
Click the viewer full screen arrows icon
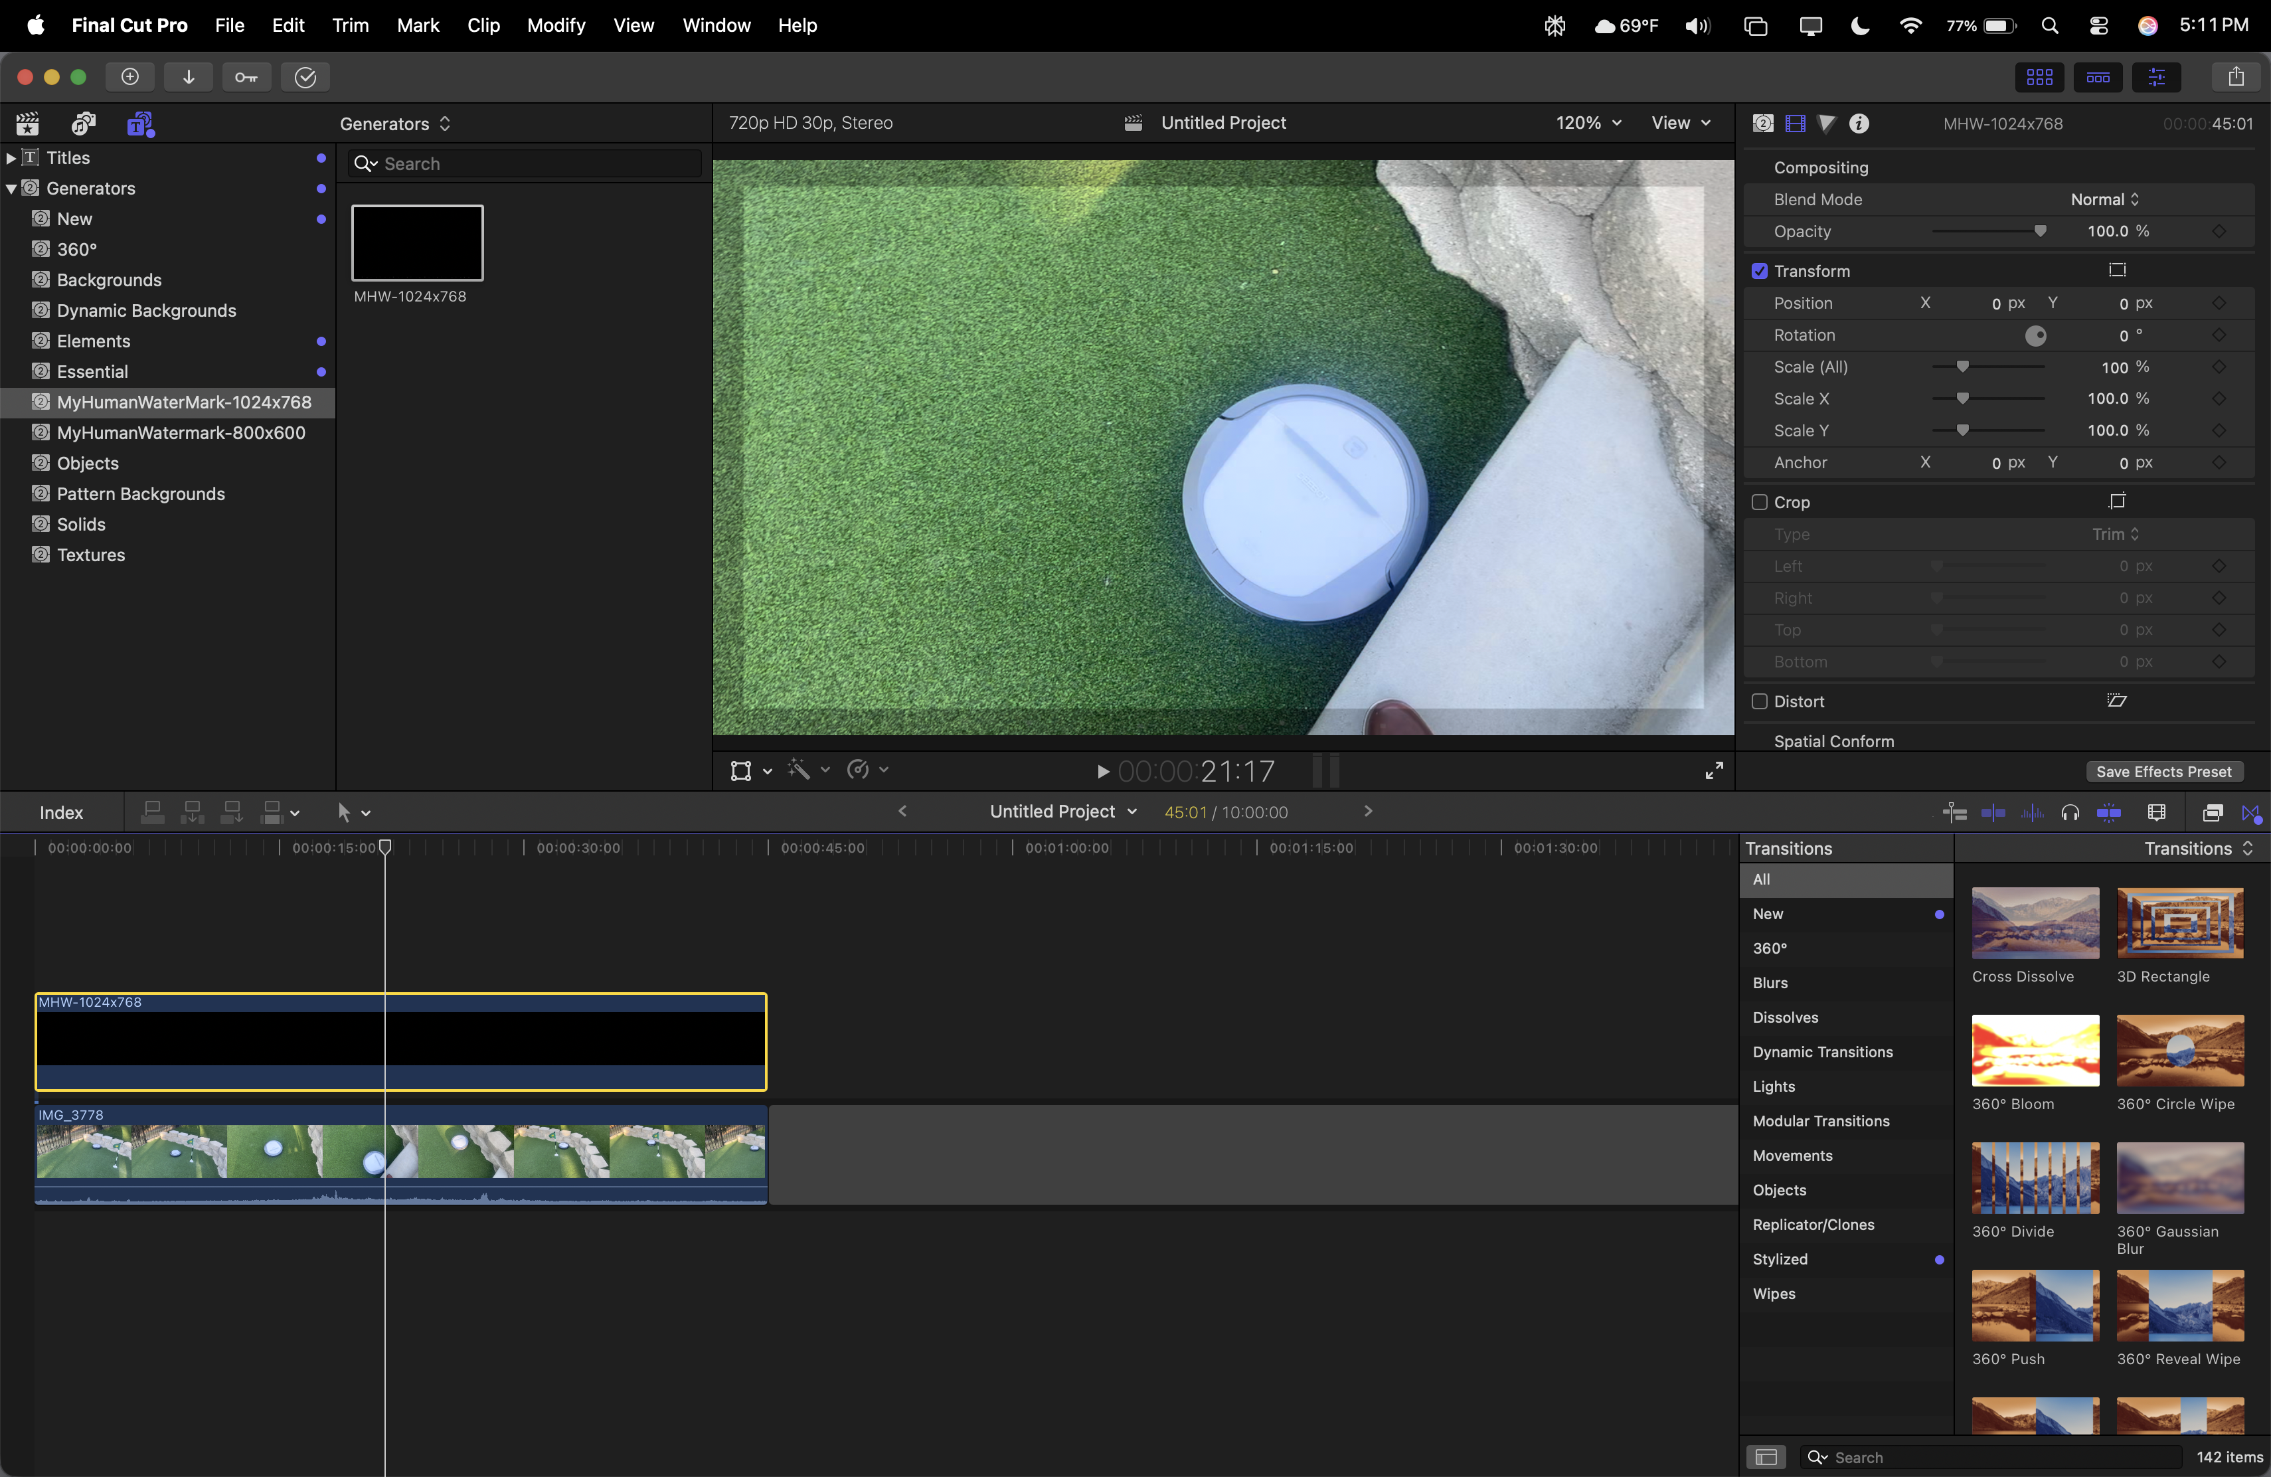coord(1714,770)
